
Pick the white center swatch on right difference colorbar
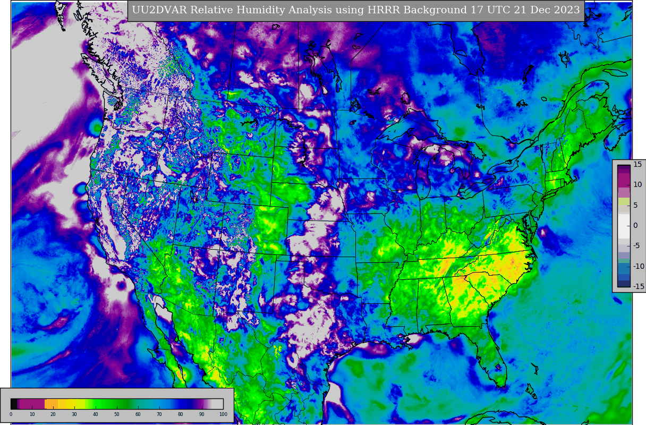[624, 226]
